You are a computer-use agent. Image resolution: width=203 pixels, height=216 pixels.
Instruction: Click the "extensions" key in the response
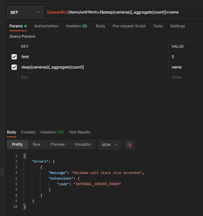pos(61,178)
